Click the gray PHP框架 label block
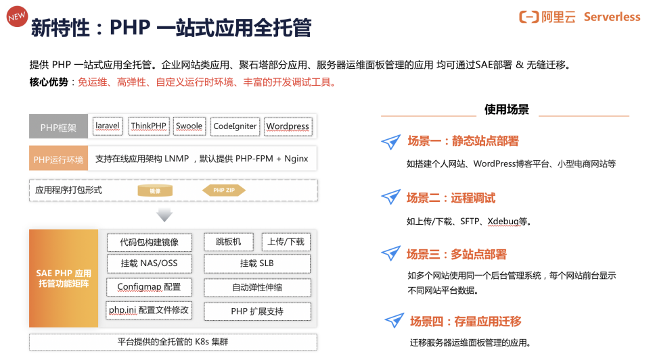This screenshot has width=655, height=360. [58, 126]
